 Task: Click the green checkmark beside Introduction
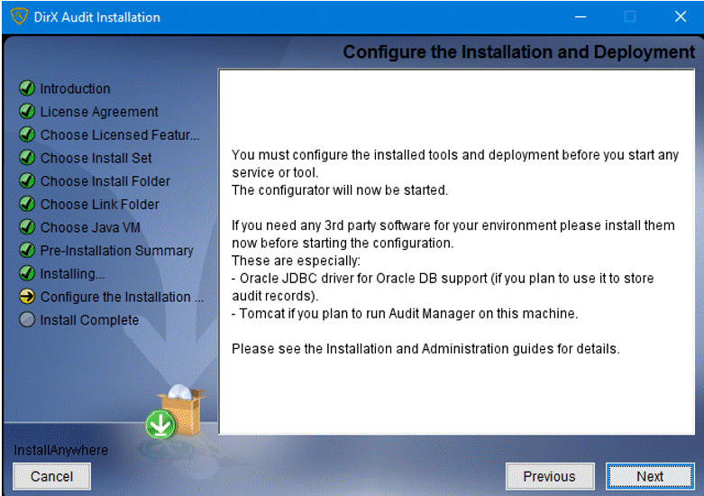27,88
